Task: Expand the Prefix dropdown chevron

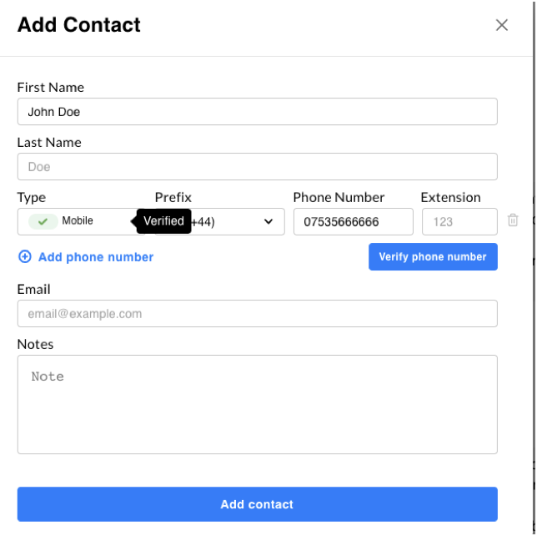Action: pos(268,221)
